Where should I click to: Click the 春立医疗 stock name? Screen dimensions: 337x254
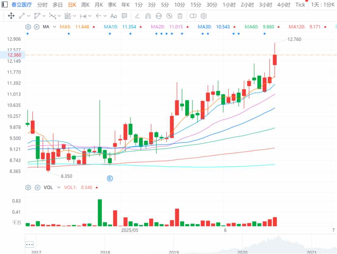[22, 5]
